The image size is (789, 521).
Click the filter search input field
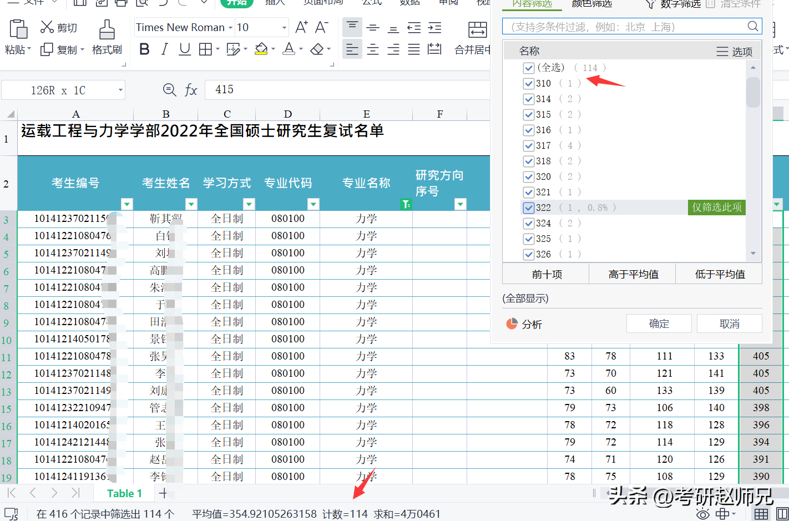[x=627, y=27]
